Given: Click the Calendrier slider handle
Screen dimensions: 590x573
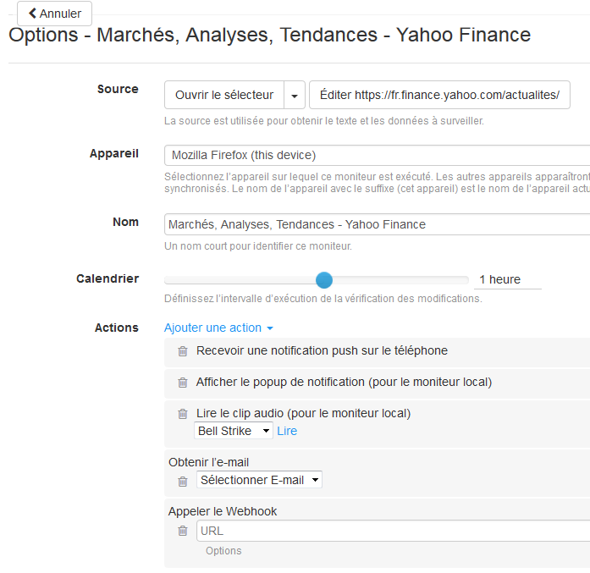Looking at the screenshot, I should tap(324, 280).
